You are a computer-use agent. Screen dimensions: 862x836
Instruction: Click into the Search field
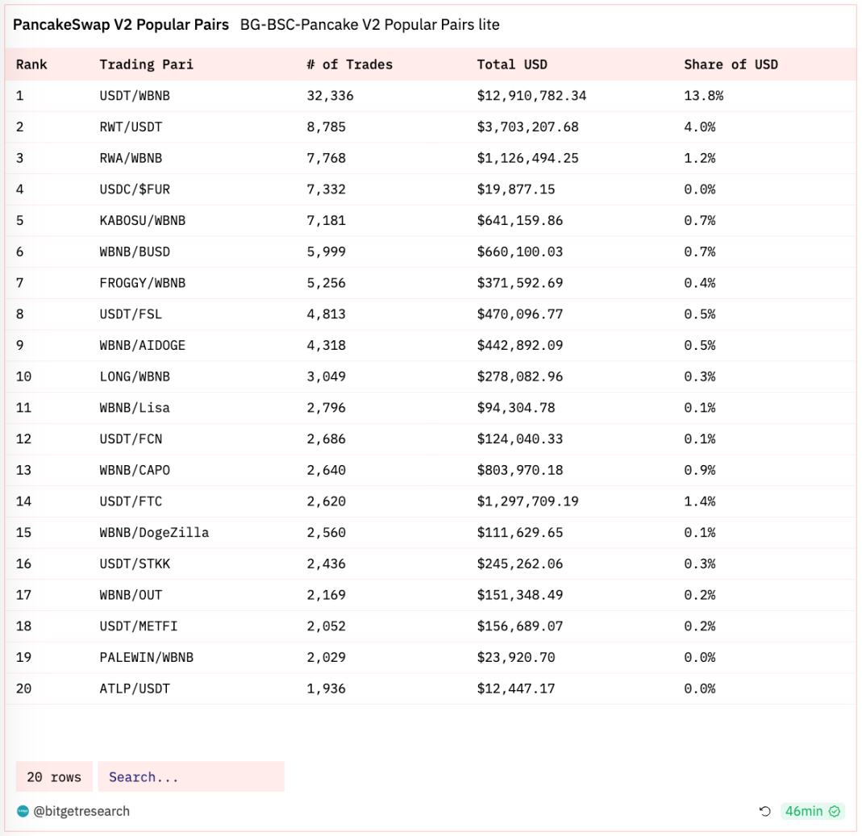pos(191,777)
